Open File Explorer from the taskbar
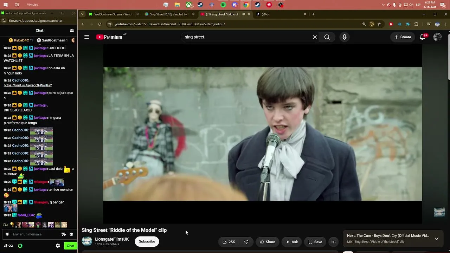450x253 pixels. (177, 5)
